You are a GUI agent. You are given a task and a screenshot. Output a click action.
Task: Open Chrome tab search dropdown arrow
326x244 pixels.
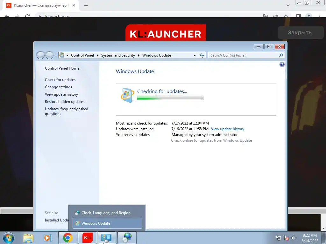click(288, 5)
